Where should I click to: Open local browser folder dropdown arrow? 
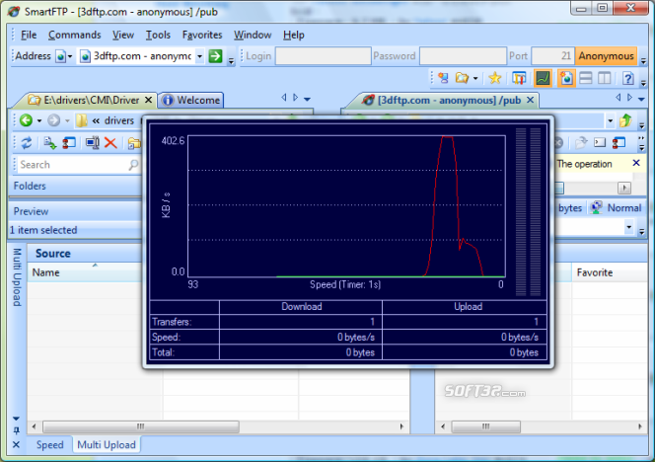click(475, 78)
